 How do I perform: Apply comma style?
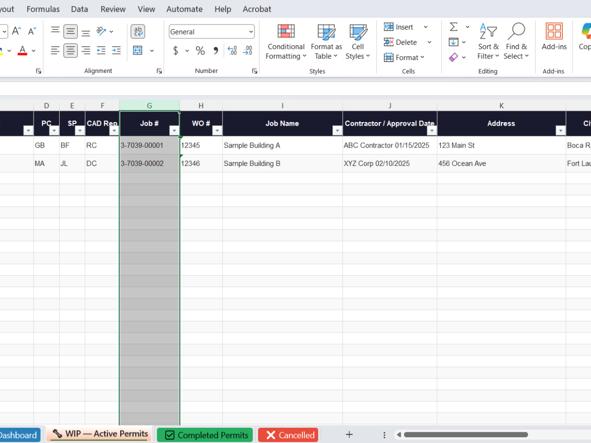[x=215, y=50]
